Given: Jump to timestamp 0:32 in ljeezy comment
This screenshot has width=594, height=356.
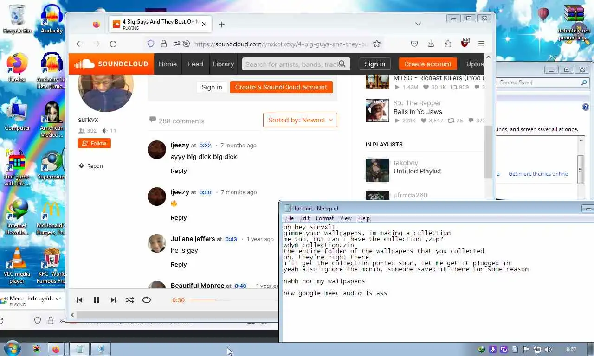Looking at the screenshot, I should 205,146.
